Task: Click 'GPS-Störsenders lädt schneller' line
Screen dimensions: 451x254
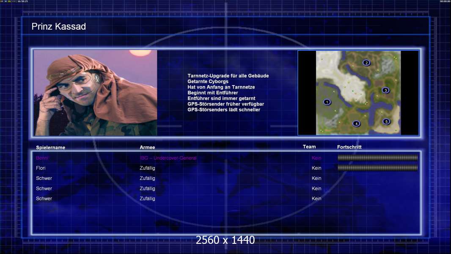Action: [224, 110]
